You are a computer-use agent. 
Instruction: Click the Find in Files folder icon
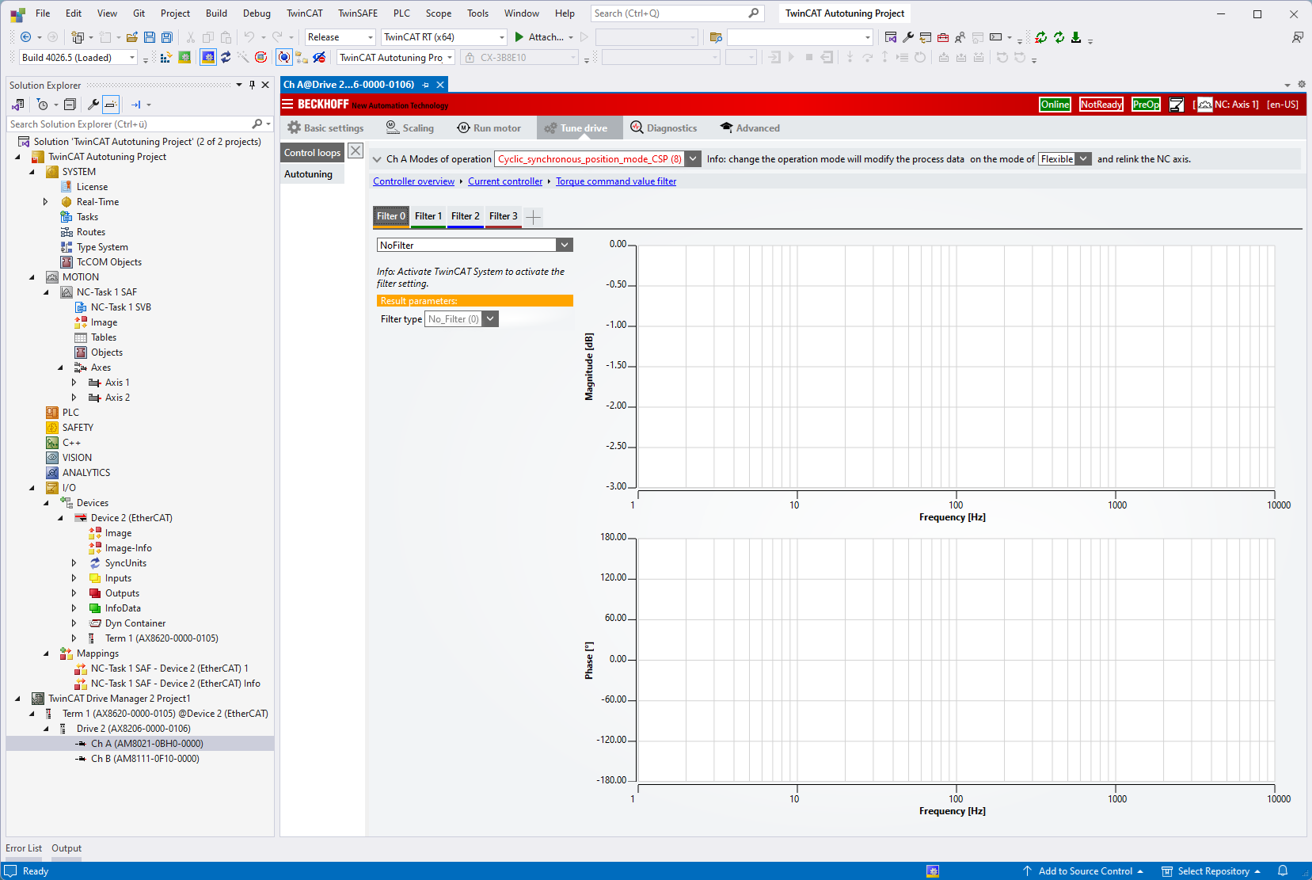click(x=716, y=37)
